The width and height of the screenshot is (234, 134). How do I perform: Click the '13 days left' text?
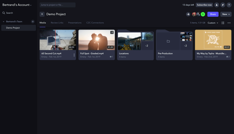click(x=188, y=5)
